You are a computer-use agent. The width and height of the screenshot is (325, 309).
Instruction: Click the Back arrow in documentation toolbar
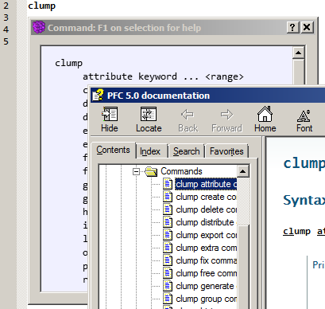(x=188, y=119)
